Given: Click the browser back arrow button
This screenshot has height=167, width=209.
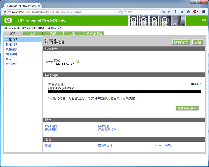Looking at the screenshot, I should pos(5,12).
